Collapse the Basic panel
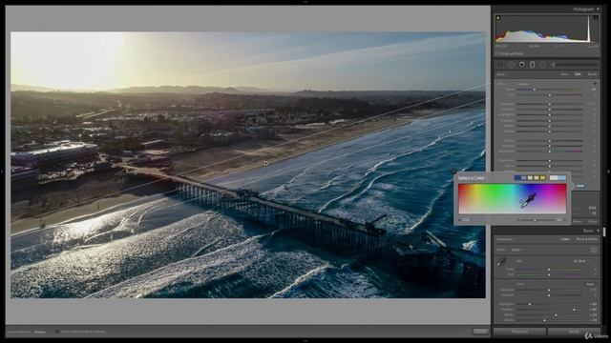611x343 pixels. pyautogui.click(x=598, y=231)
